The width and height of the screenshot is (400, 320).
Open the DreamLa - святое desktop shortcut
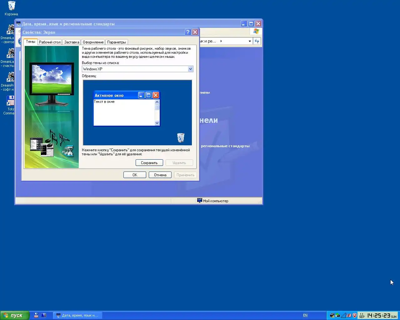8,34
